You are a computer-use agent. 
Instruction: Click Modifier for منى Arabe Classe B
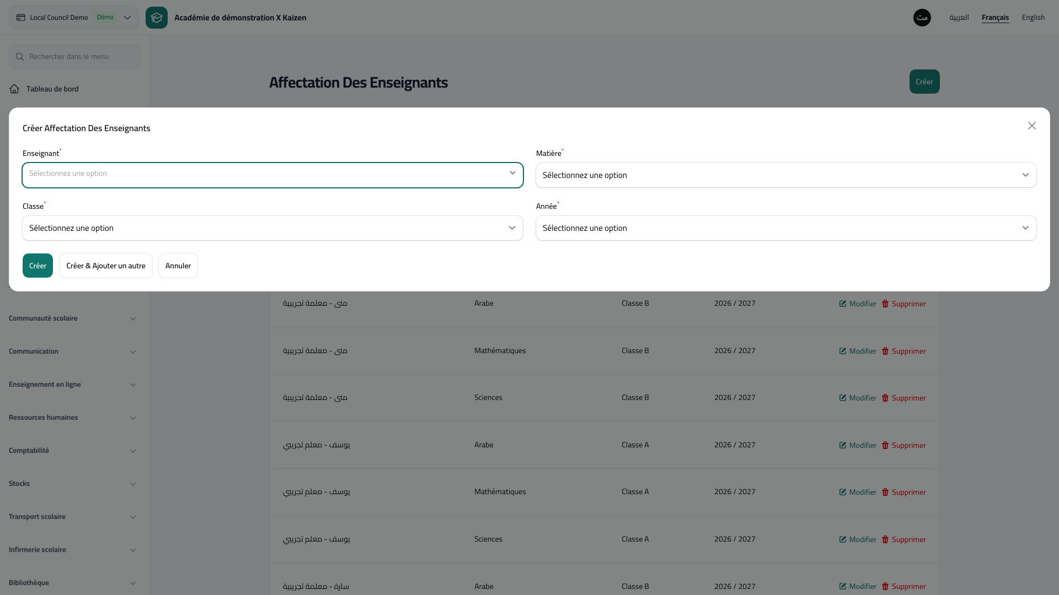[858, 304]
